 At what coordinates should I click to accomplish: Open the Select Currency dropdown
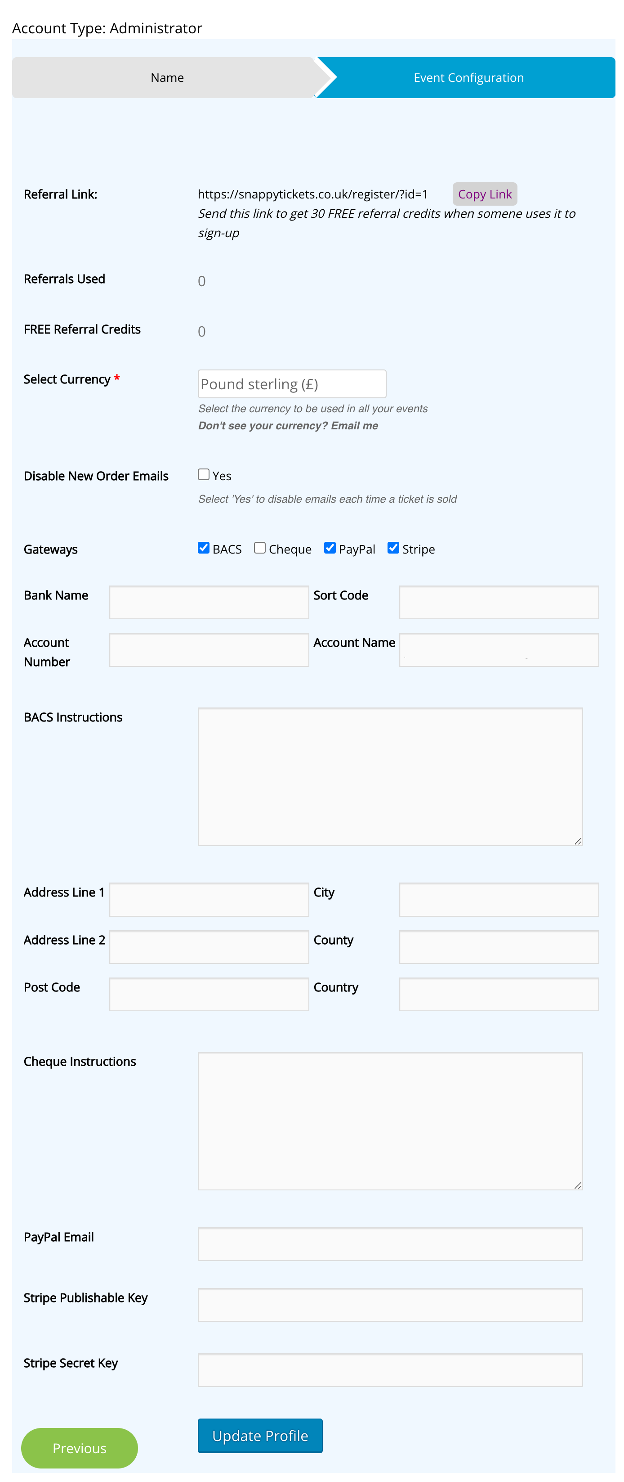click(291, 384)
